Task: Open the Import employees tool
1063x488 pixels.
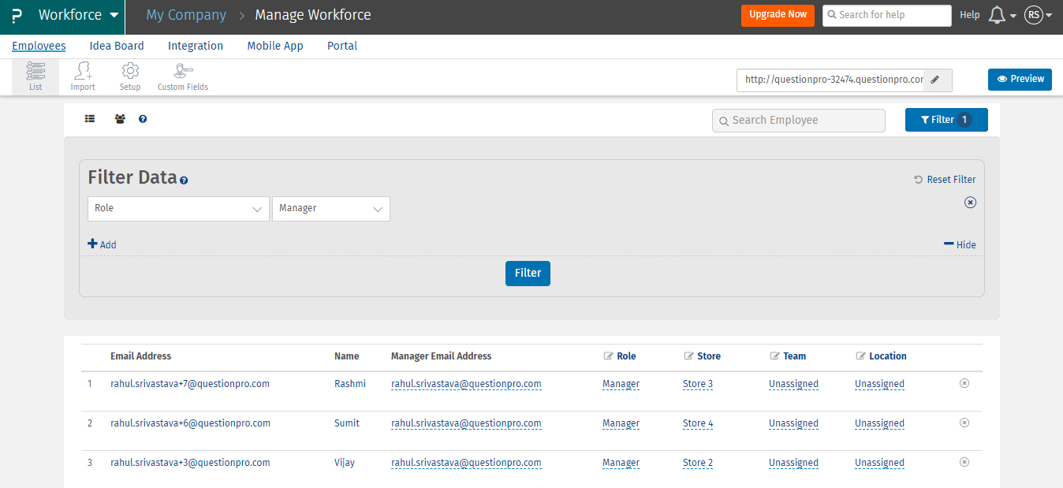Action: 83,76
